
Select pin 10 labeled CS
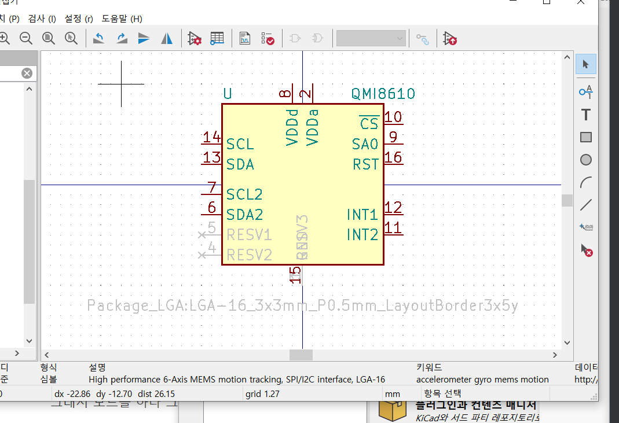(x=394, y=123)
